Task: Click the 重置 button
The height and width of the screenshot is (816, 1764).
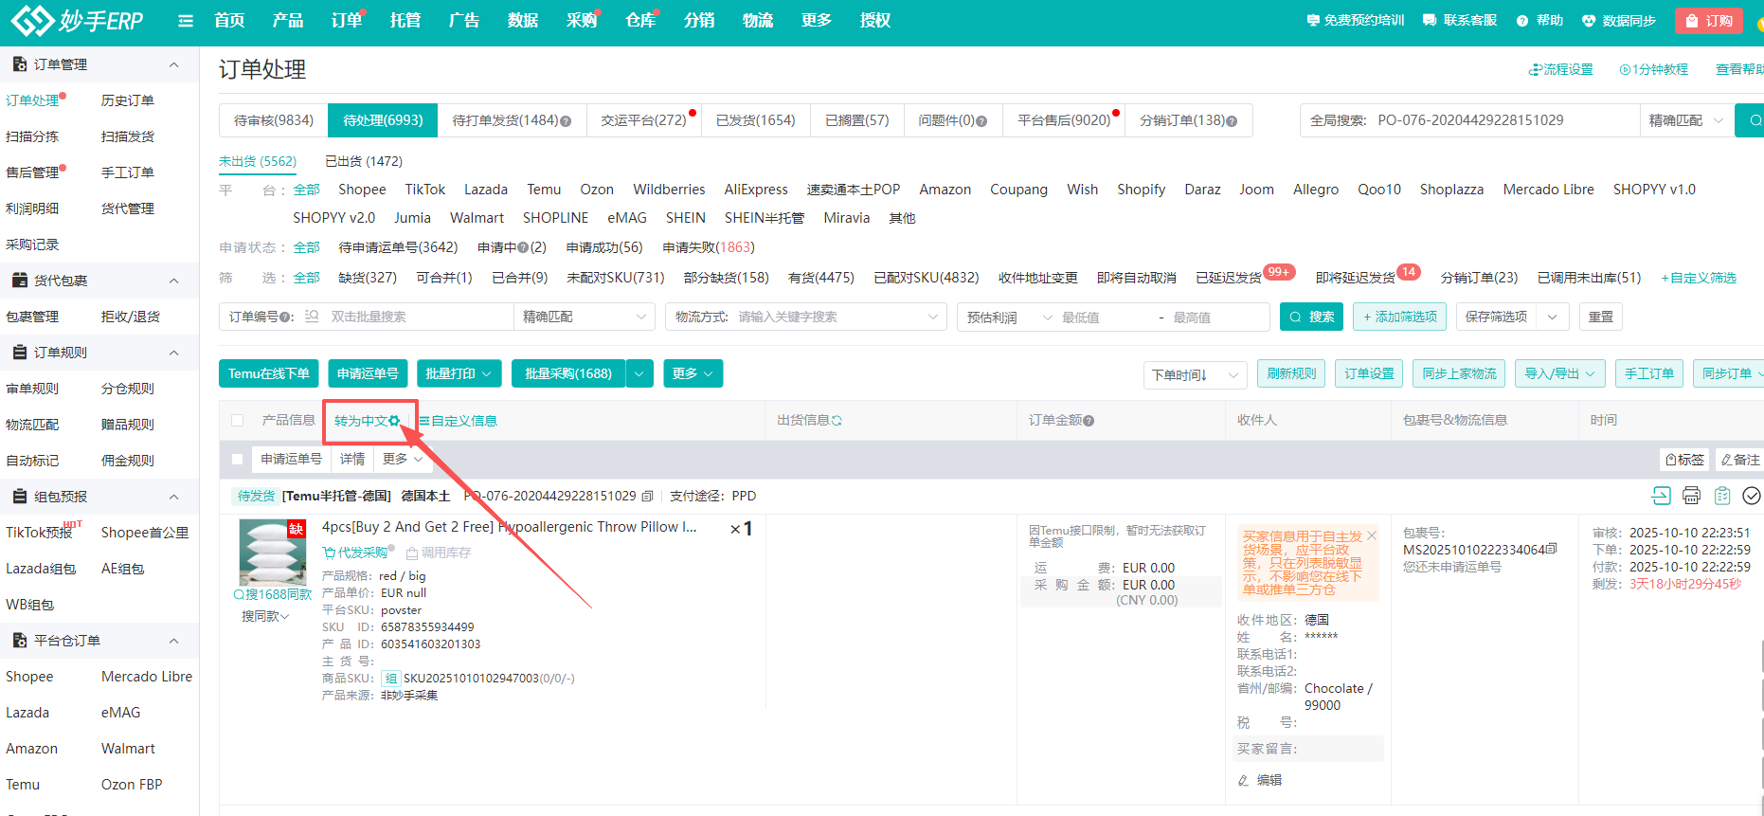Action: pyautogui.click(x=1601, y=317)
